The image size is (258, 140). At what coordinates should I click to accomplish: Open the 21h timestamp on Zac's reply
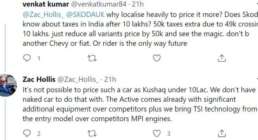pos(110,79)
